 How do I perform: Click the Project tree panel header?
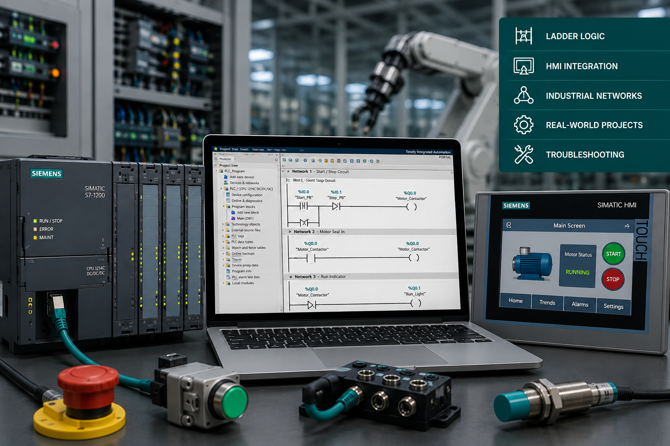pos(246,165)
